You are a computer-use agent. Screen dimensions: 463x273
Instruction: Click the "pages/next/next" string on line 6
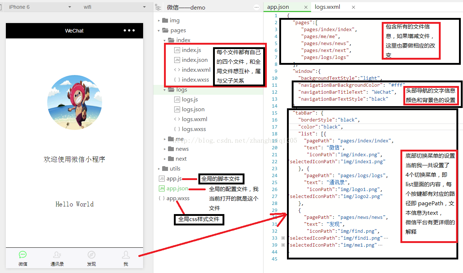325,51
